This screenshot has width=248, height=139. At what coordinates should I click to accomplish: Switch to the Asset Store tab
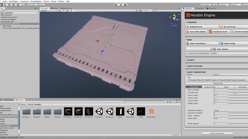67,8
